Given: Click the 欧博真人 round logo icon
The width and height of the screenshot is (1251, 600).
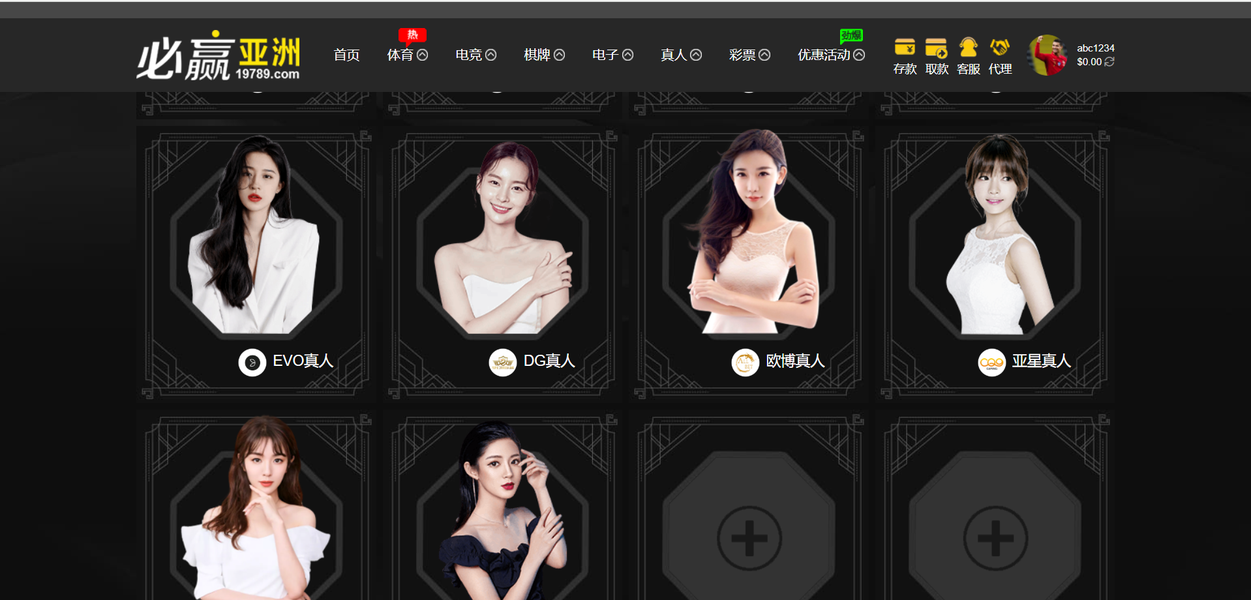Looking at the screenshot, I should pos(746,363).
